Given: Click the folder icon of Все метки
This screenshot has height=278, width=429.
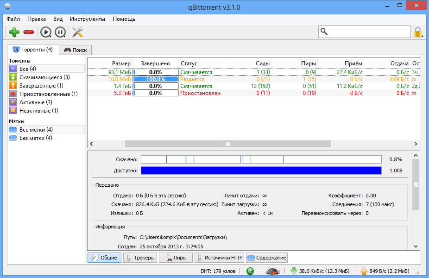Looking at the screenshot, I should tap(13, 129).
